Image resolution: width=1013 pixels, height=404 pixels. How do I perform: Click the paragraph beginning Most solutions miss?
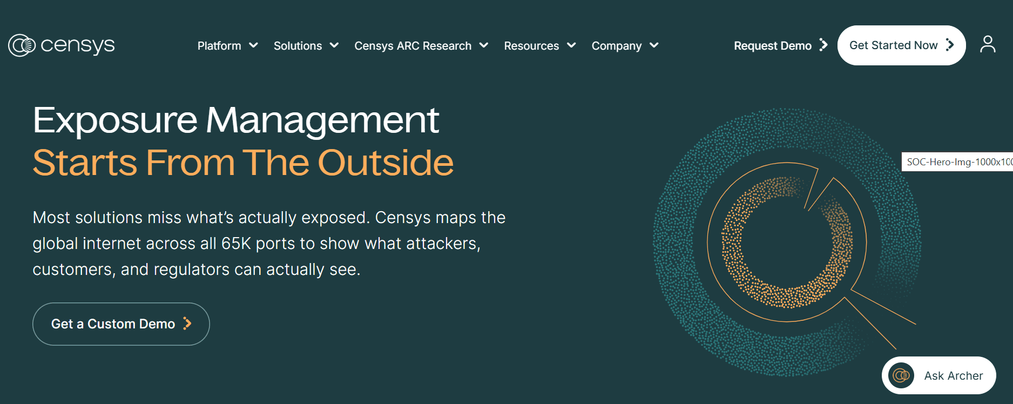click(x=269, y=244)
